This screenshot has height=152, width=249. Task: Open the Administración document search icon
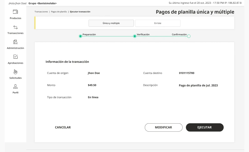pos(15,42)
